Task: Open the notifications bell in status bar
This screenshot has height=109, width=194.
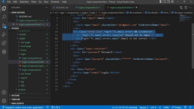Action: [x=190, y=107]
